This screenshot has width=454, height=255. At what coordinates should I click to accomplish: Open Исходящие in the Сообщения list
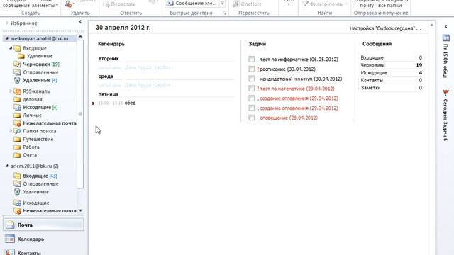(x=374, y=73)
